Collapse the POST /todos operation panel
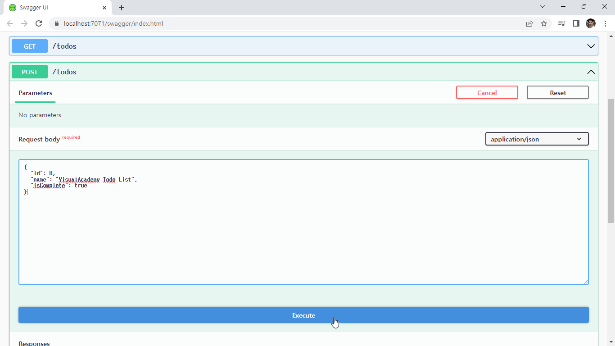Screen dimensions: 615x346 [591, 72]
